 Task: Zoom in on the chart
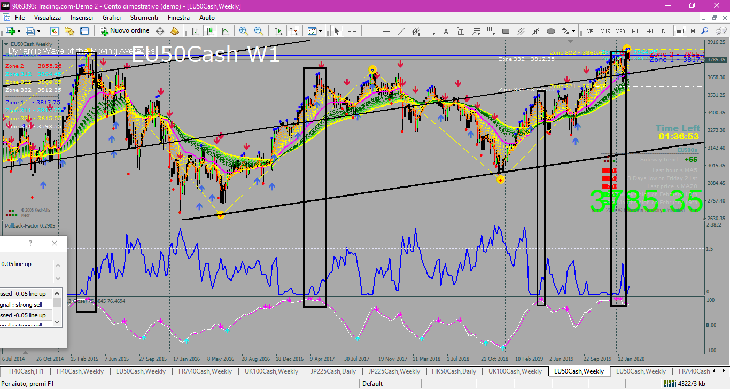click(x=244, y=31)
